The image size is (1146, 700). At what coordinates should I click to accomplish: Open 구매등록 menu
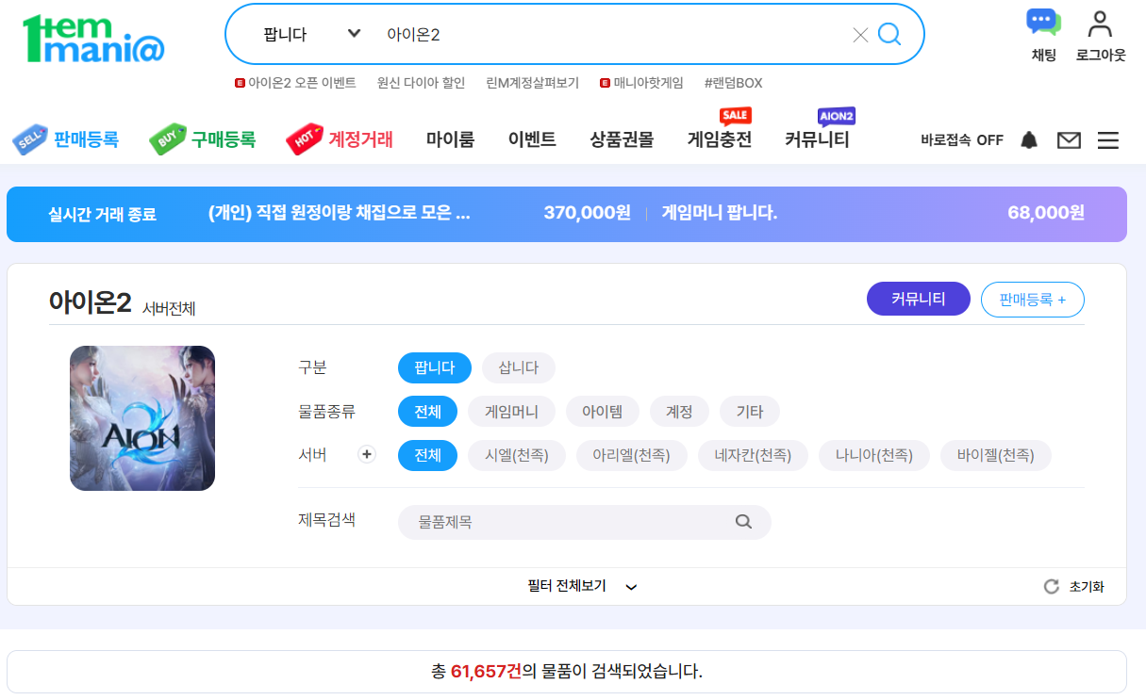[x=203, y=139]
